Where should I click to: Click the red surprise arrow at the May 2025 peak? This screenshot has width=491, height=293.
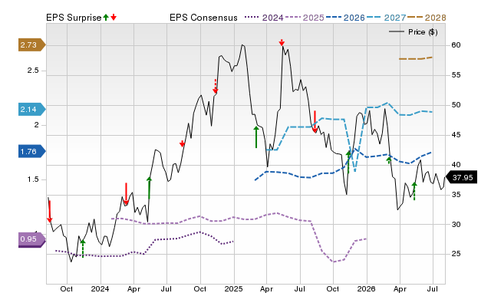[x=282, y=43]
